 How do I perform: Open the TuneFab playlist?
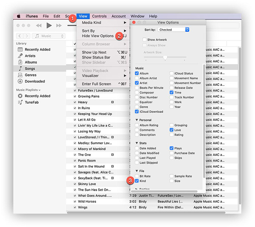(31, 102)
